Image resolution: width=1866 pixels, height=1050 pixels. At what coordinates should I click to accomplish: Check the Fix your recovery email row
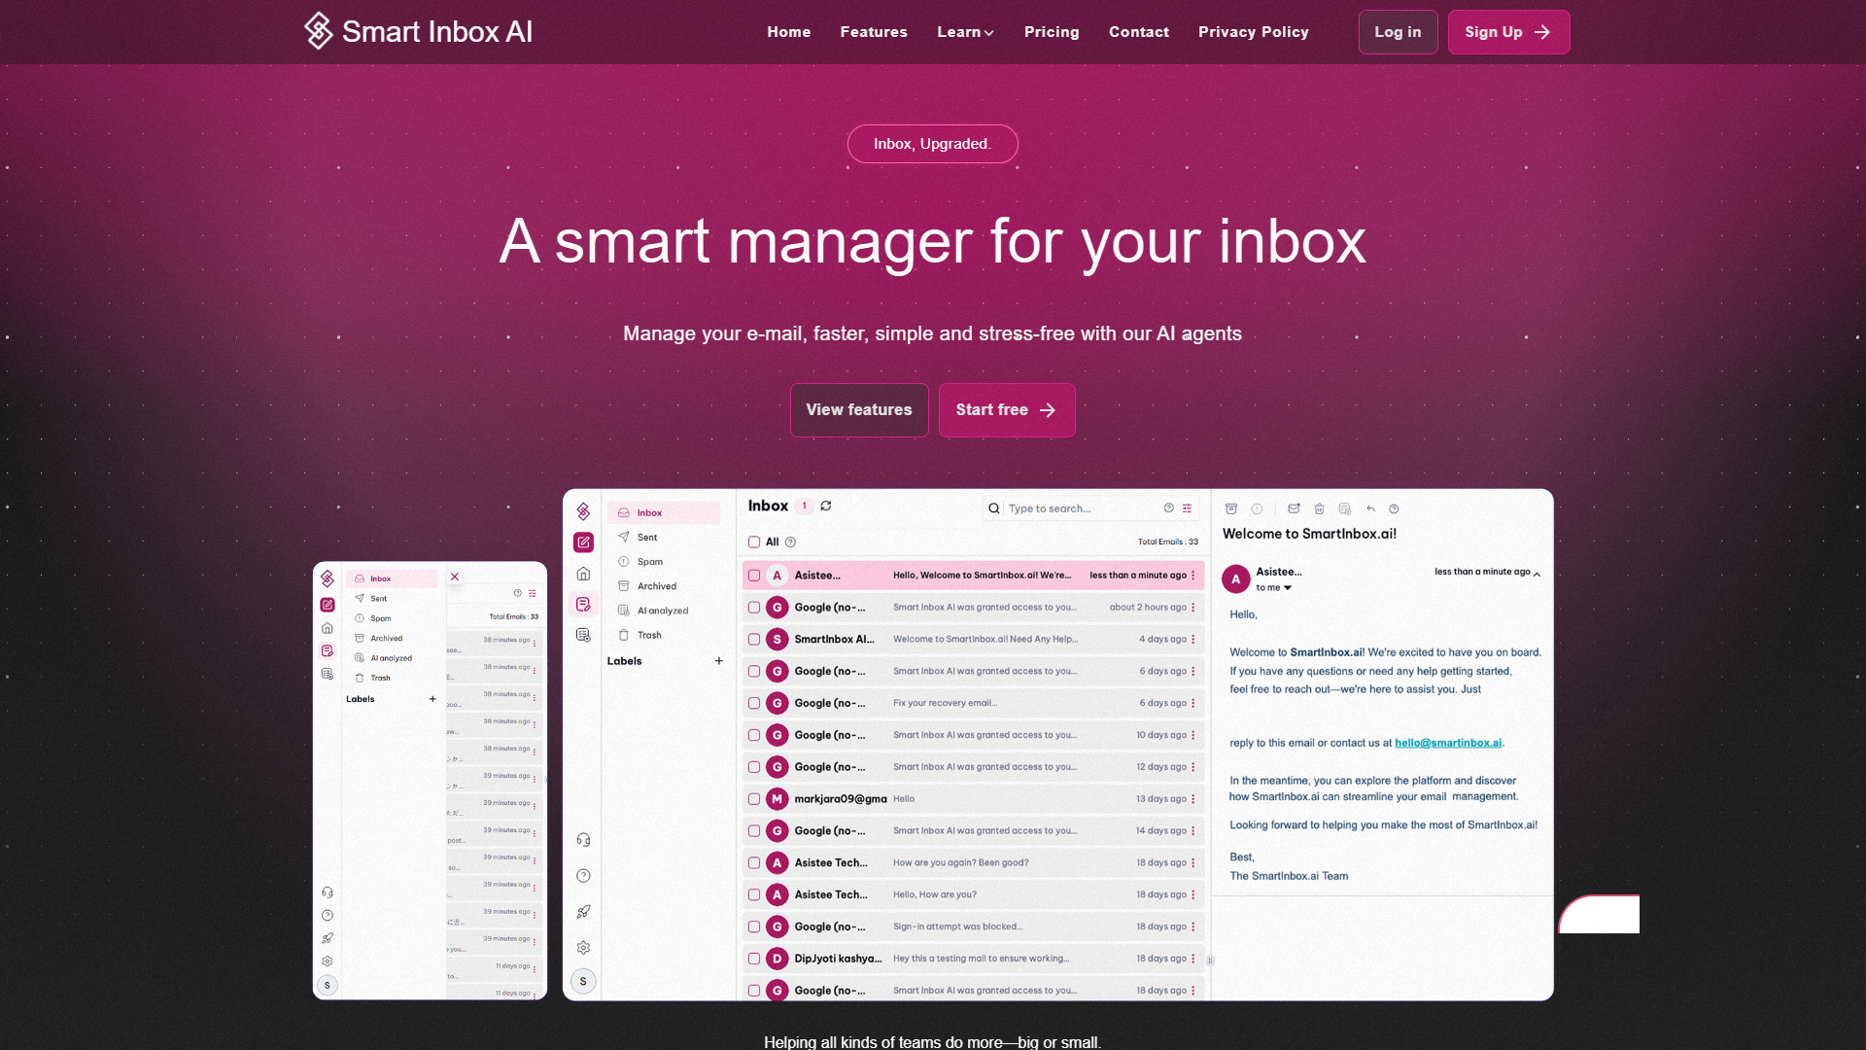754,703
